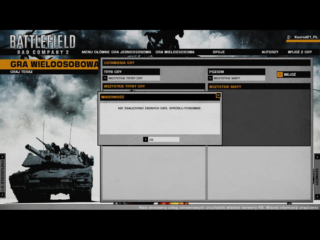The width and height of the screenshot is (320, 240).
Task: Click the Battlefield Bad Company 2 logo
Action: click(43, 44)
